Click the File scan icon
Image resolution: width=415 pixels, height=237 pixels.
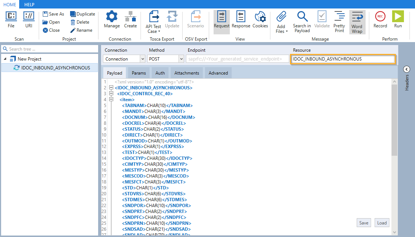(11, 17)
